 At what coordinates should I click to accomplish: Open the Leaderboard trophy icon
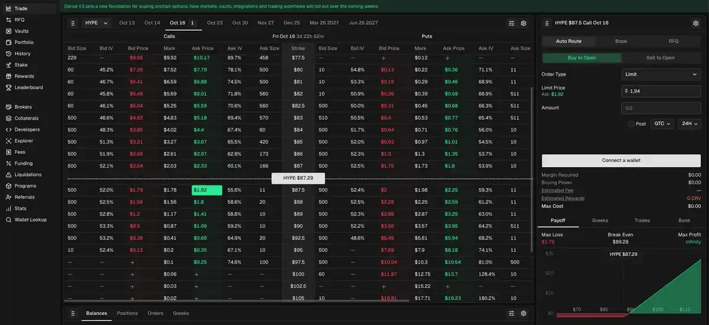pyautogui.click(x=8, y=87)
